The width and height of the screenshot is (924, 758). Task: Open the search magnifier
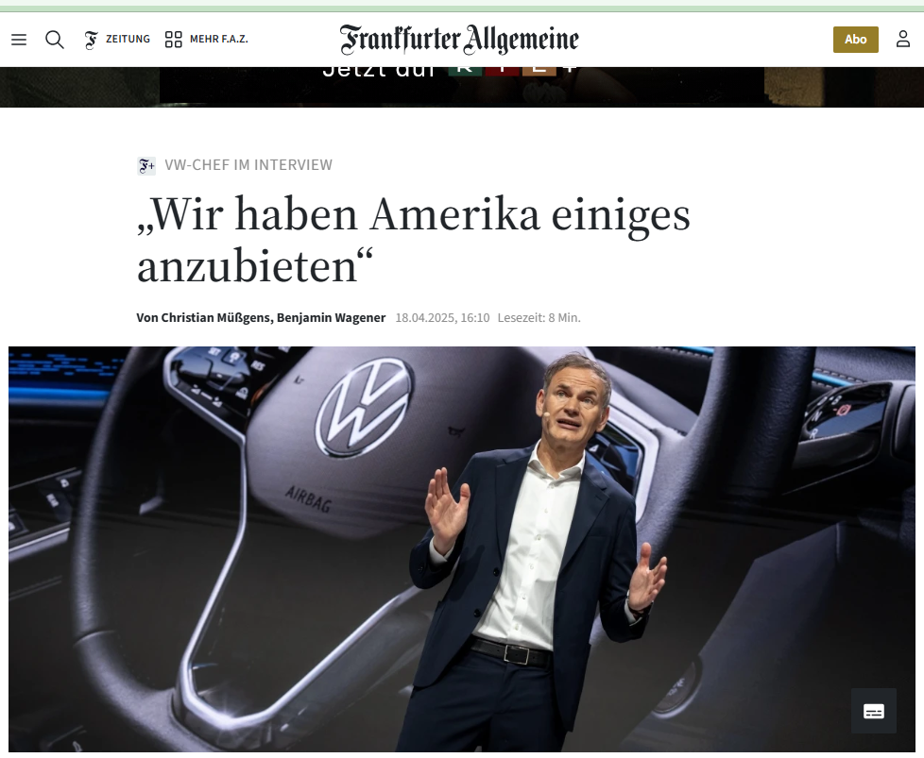55,40
